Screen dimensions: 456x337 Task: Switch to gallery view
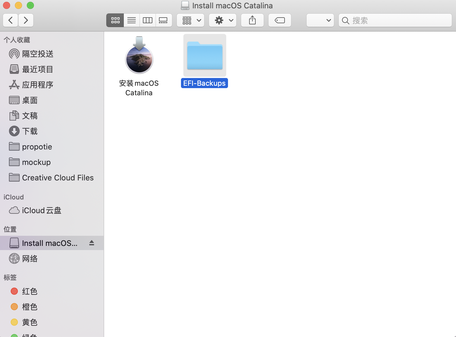[163, 20]
